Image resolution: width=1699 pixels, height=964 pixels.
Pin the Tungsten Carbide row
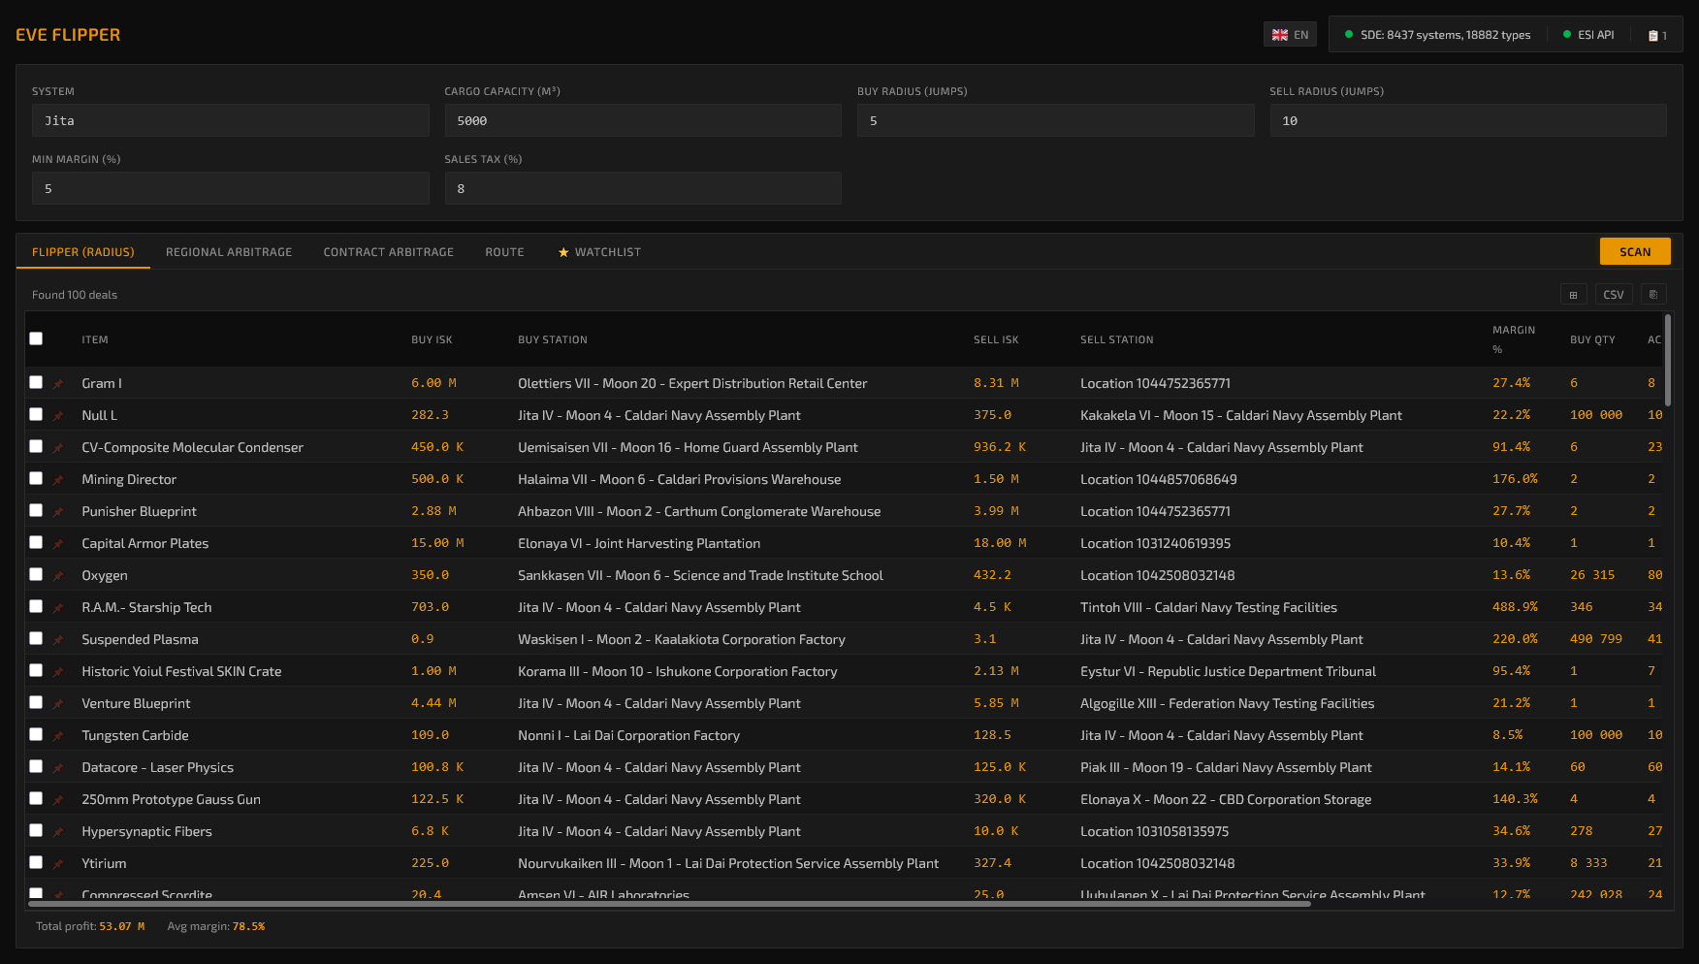click(x=58, y=736)
